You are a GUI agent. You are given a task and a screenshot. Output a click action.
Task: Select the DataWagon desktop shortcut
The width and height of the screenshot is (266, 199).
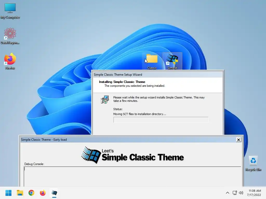point(10,36)
